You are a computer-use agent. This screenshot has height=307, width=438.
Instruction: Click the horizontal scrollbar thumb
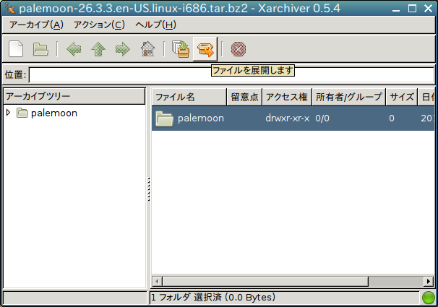pos(265,281)
